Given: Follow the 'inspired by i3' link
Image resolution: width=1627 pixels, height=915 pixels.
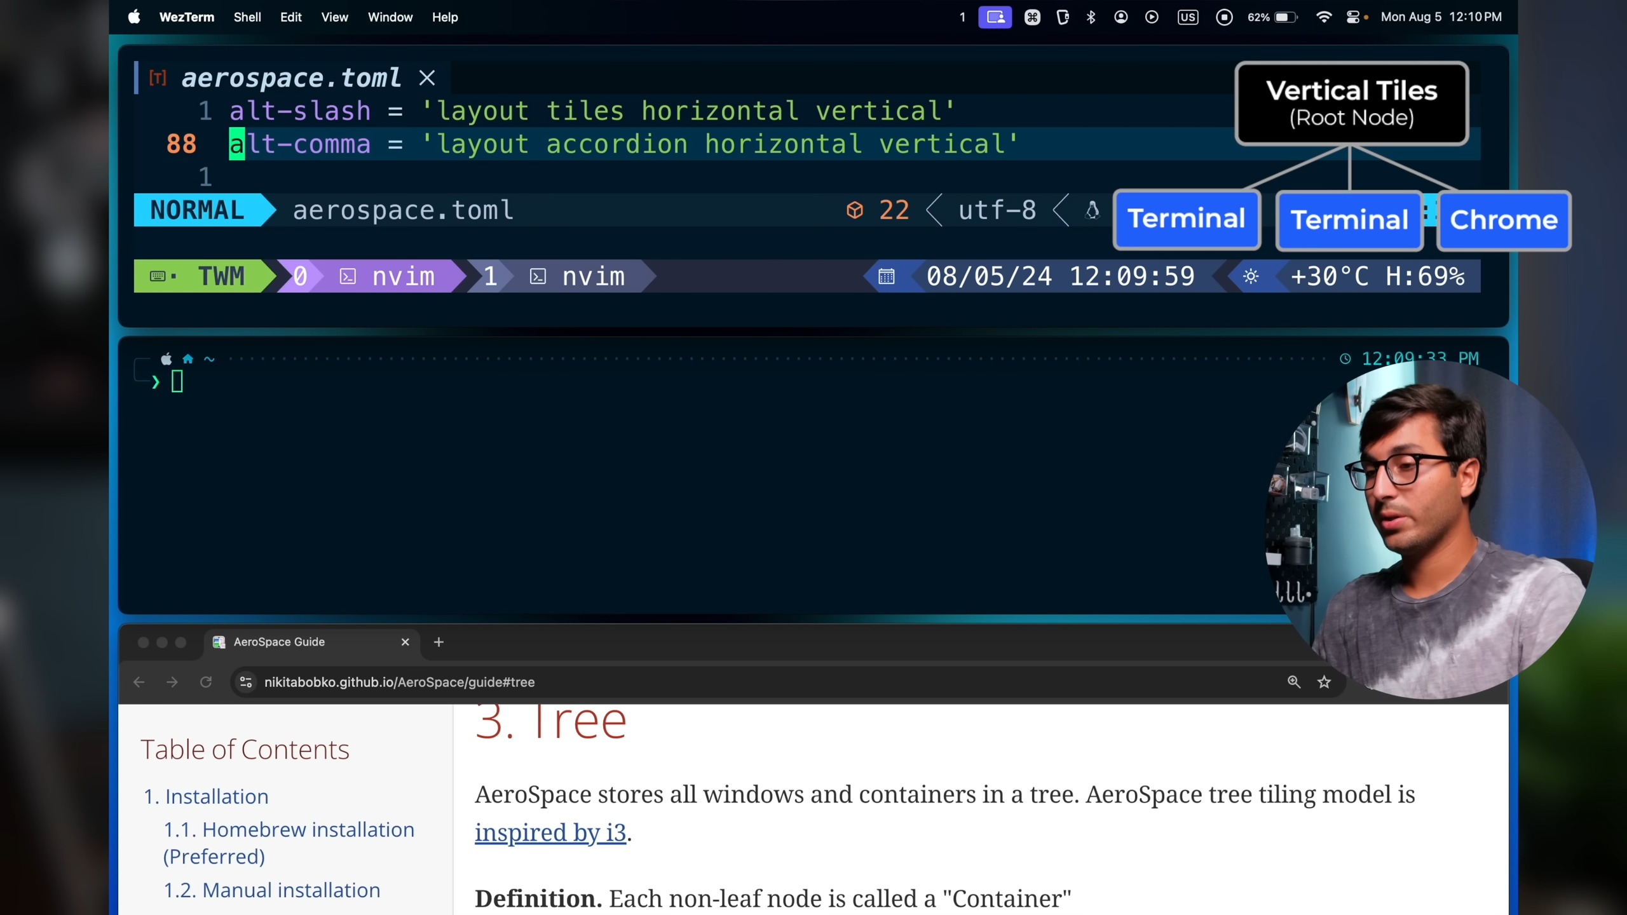Looking at the screenshot, I should 550,832.
